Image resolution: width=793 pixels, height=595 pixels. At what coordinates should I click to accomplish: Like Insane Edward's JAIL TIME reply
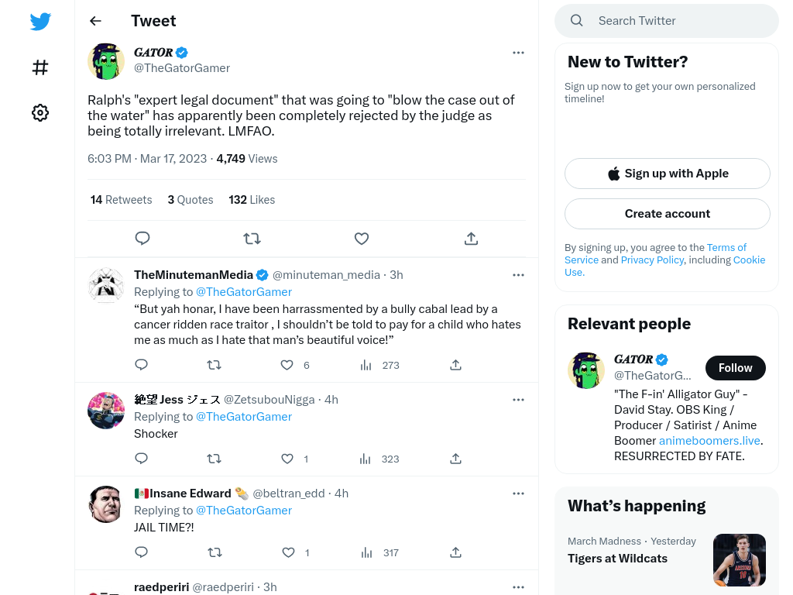[x=288, y=552]
